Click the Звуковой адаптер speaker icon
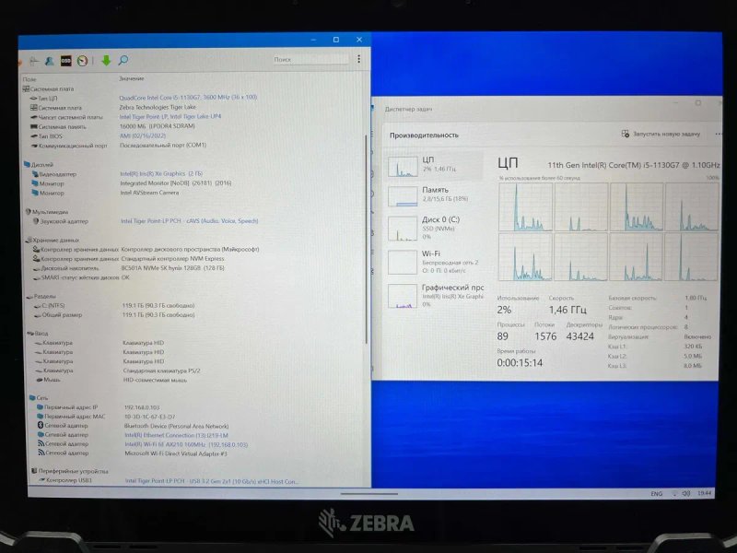The image size is (737, 553). (35, 221)
